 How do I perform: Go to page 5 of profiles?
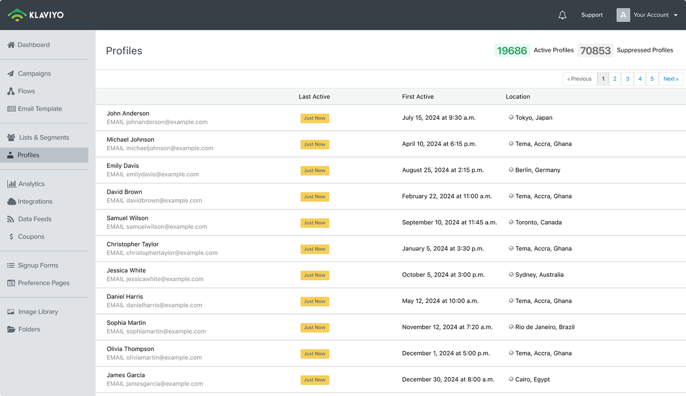tap(652, 79)
